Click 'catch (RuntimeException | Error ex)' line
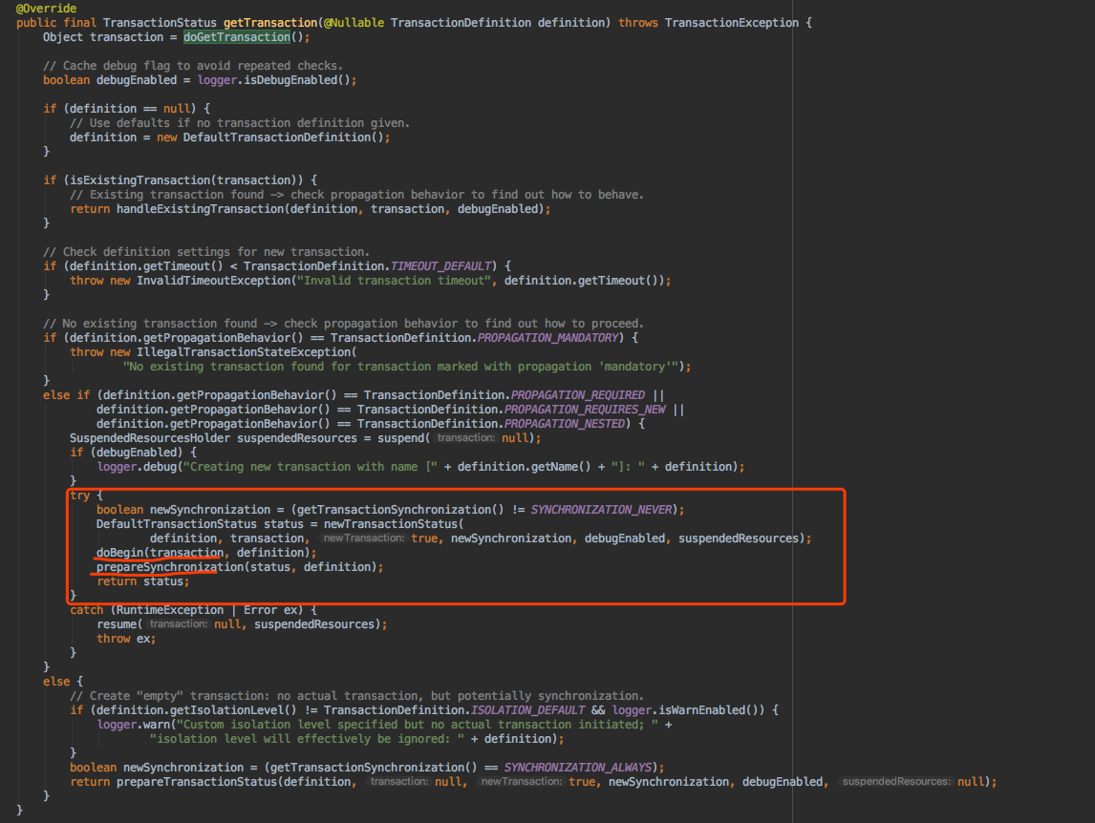 [x=193, y=610]
